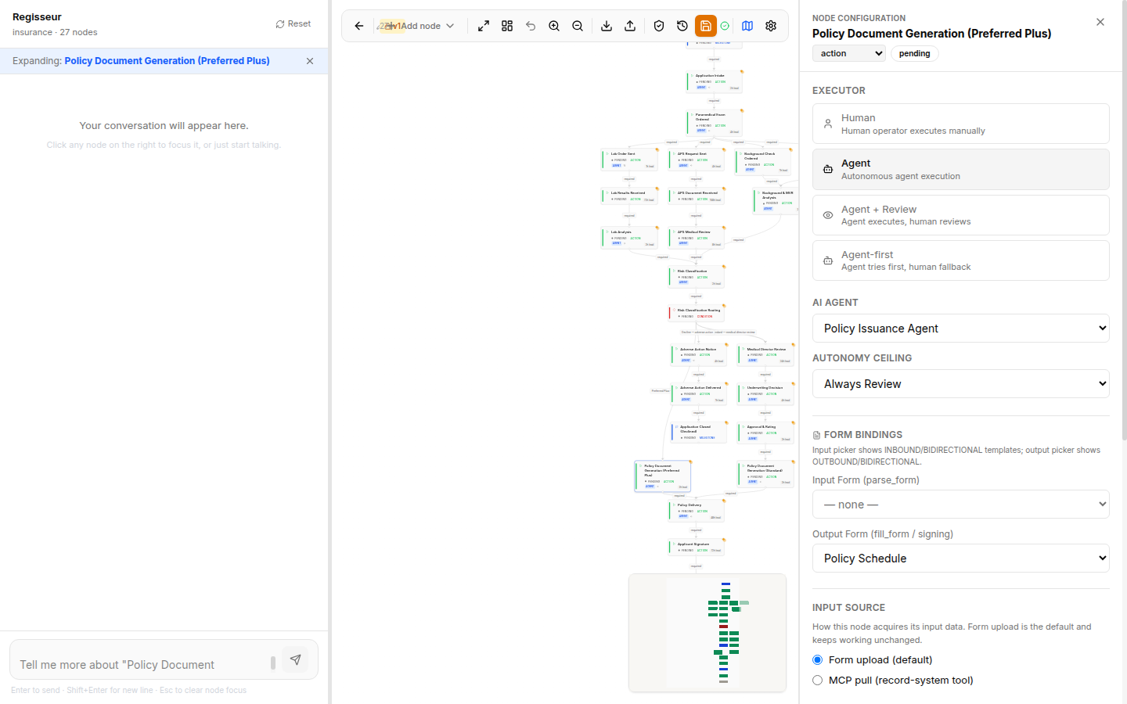This screenshot has height=704, width=1127.
Task: Send the chat message
Action: tap(295, 659)
